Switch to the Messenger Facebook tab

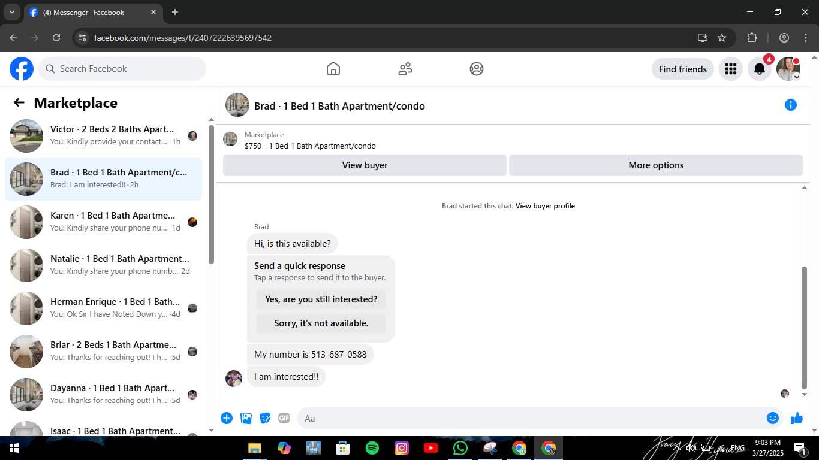click(x=93, y=12)
